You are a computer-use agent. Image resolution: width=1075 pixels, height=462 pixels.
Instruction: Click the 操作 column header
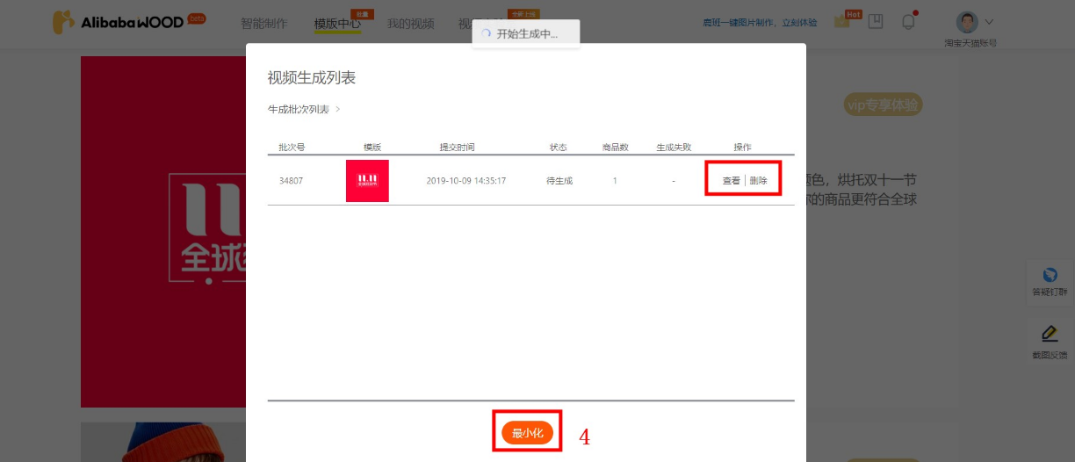(743, 148)
